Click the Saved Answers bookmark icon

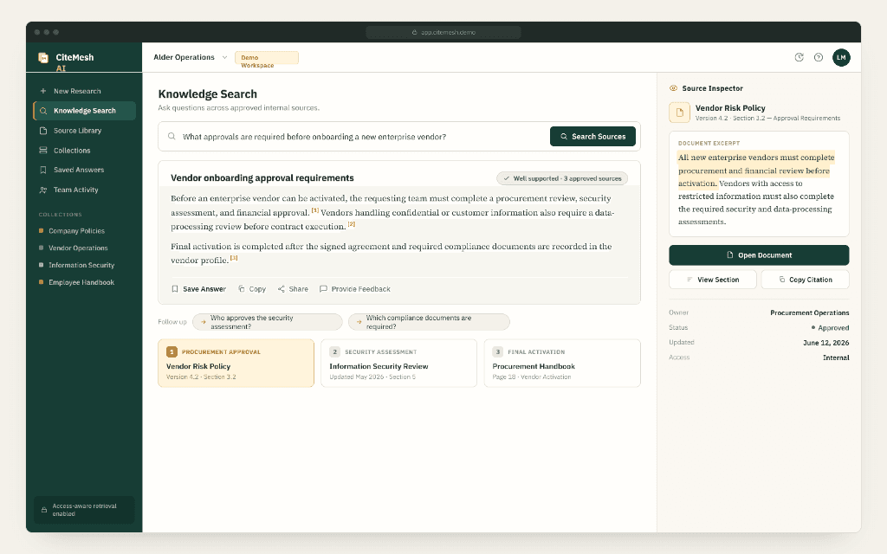[x=43, y=170]
